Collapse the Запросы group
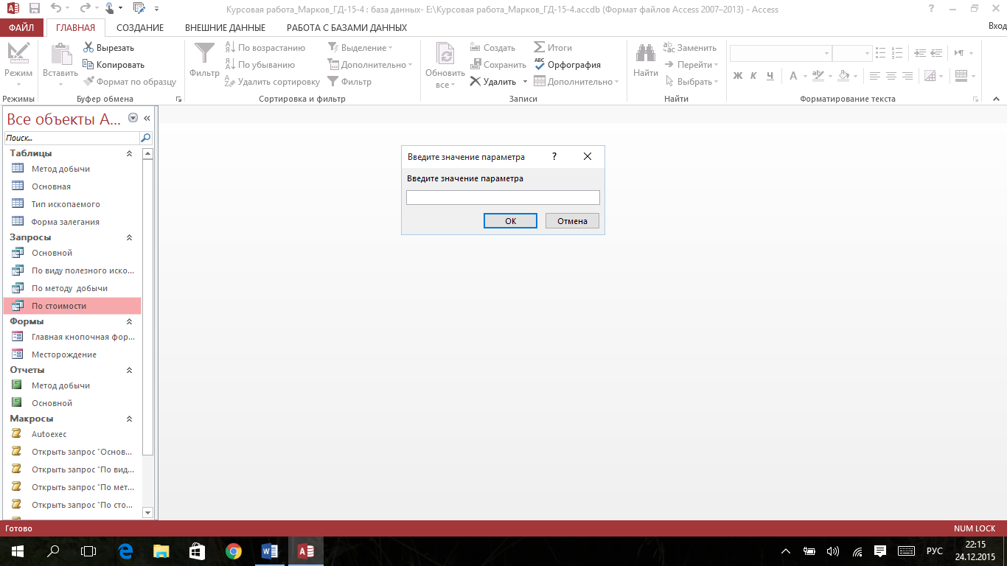The height and width of the screenshot is (566, 1007). (130, 237)
